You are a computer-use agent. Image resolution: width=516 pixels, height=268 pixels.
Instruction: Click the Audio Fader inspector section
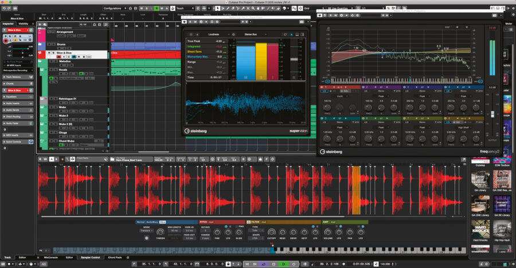[18, 123]
